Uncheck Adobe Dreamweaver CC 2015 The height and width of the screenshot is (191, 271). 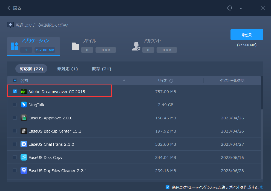pyautogui.click(x=15, y=91)
